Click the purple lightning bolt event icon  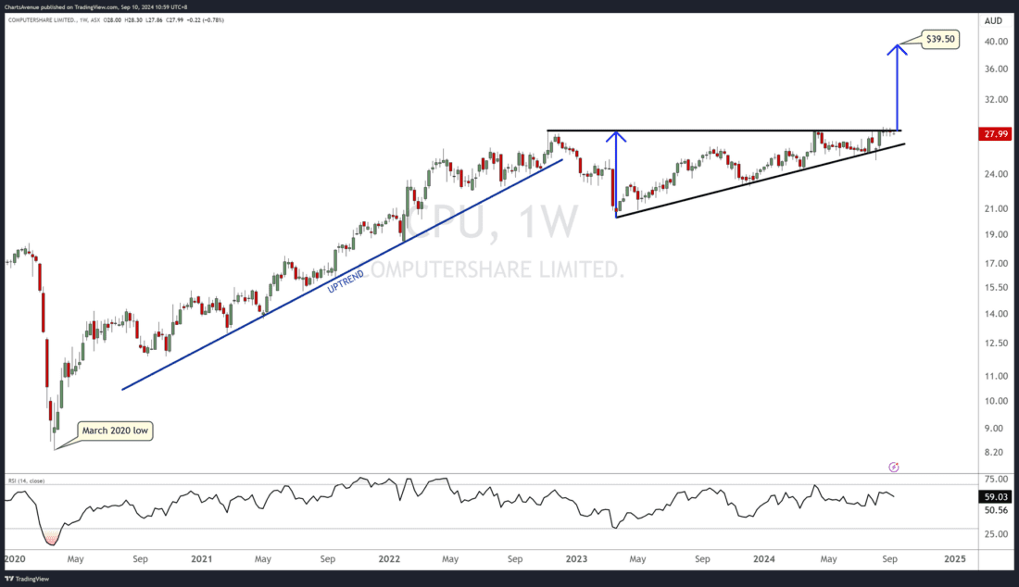(x=894, y=467)
